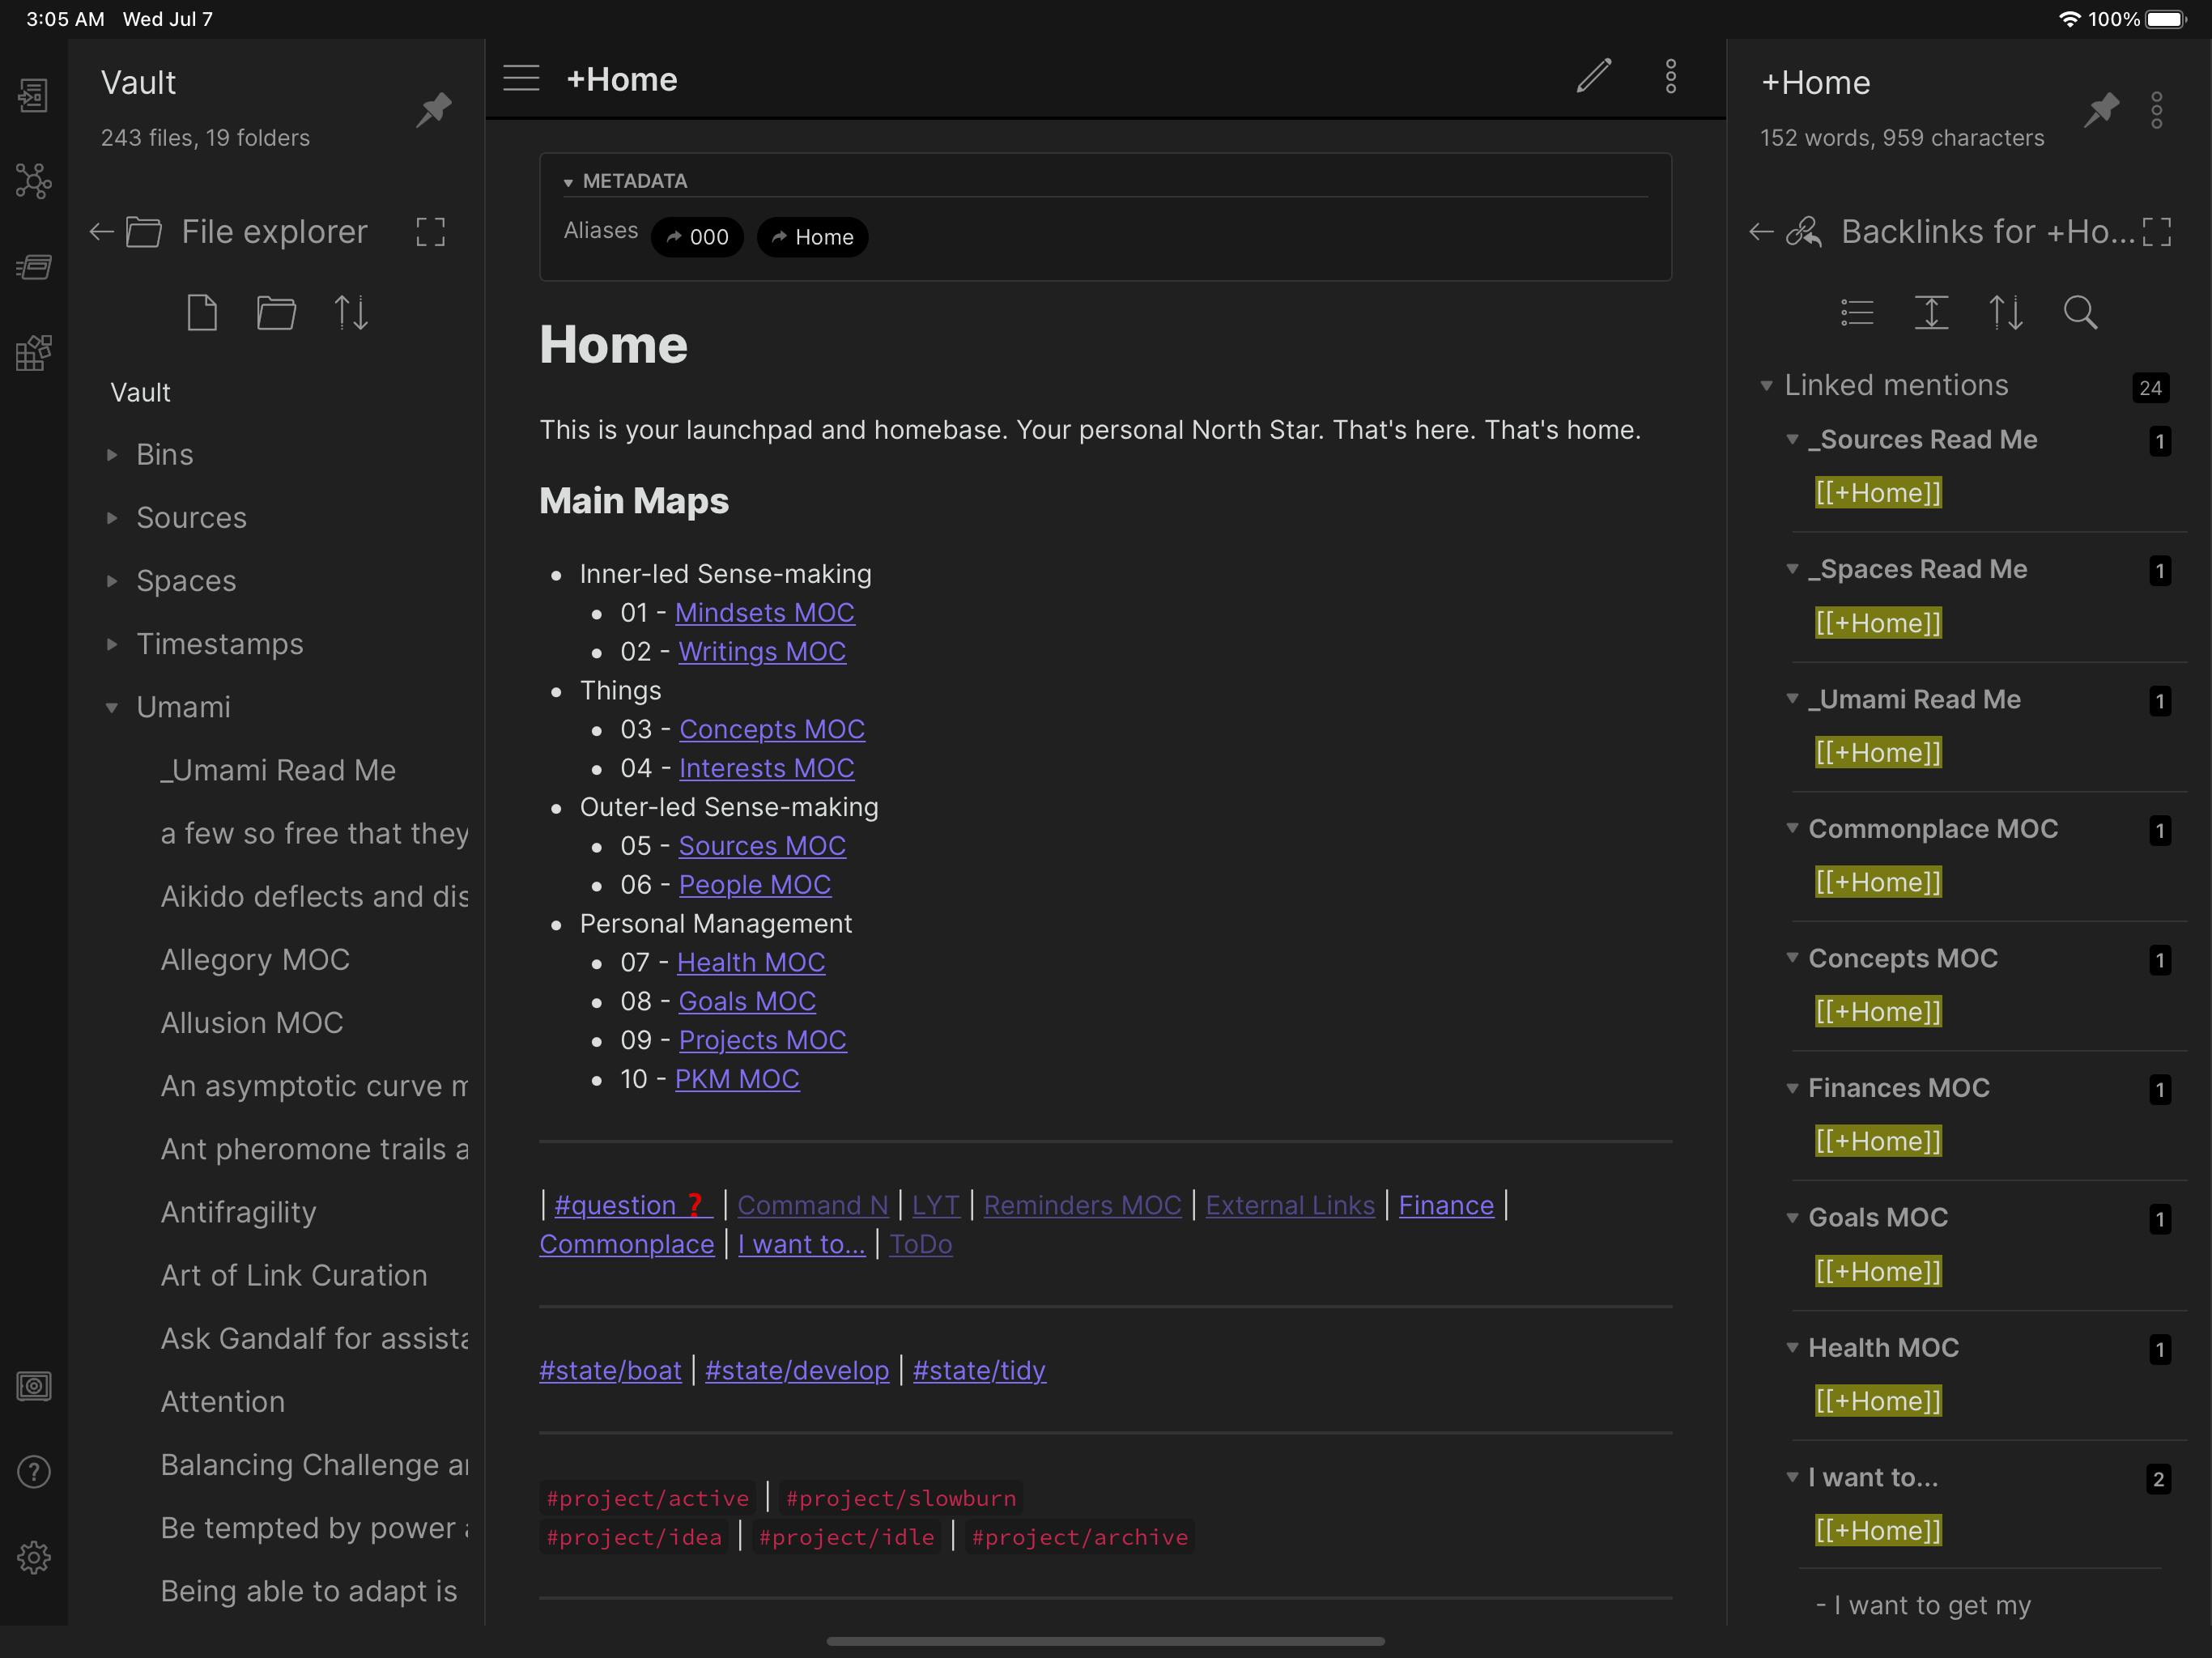
Task: Open the Allegory MOC note
Action: point(255,960)
